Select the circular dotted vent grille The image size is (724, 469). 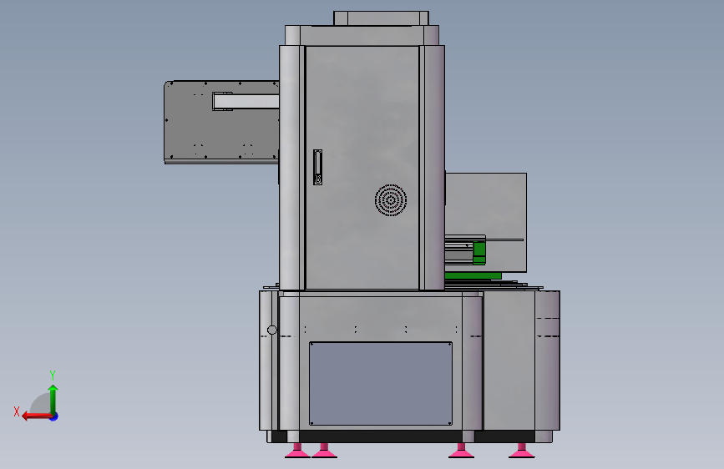391,200
